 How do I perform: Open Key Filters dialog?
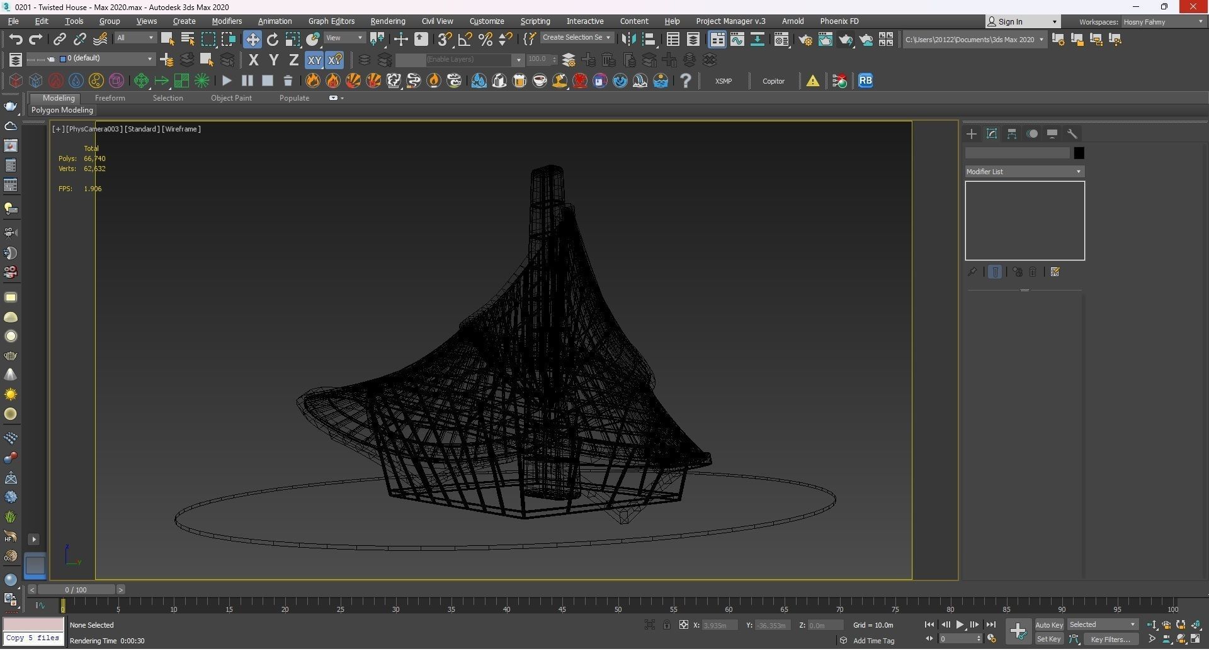[1110, 639]
